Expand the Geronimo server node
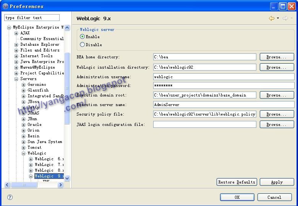The width and height of the screenshot is (298, 206). point(23,85)
